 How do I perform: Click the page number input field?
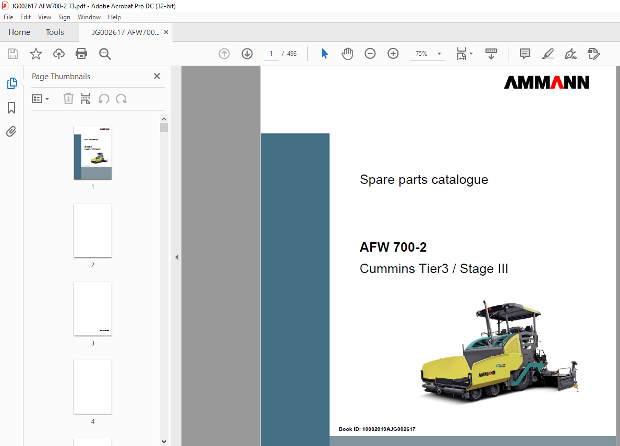click(271, 54)
